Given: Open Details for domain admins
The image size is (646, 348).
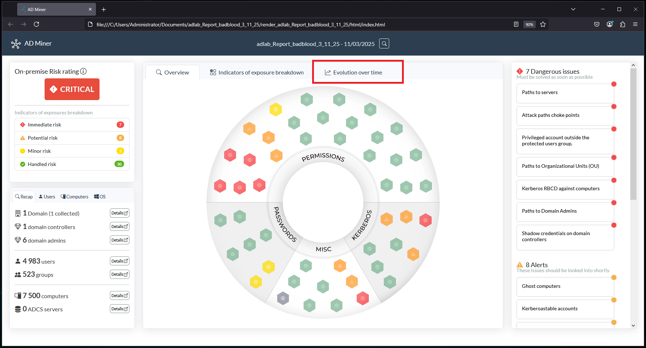Looking at the screenshot, I should (119, 240).
